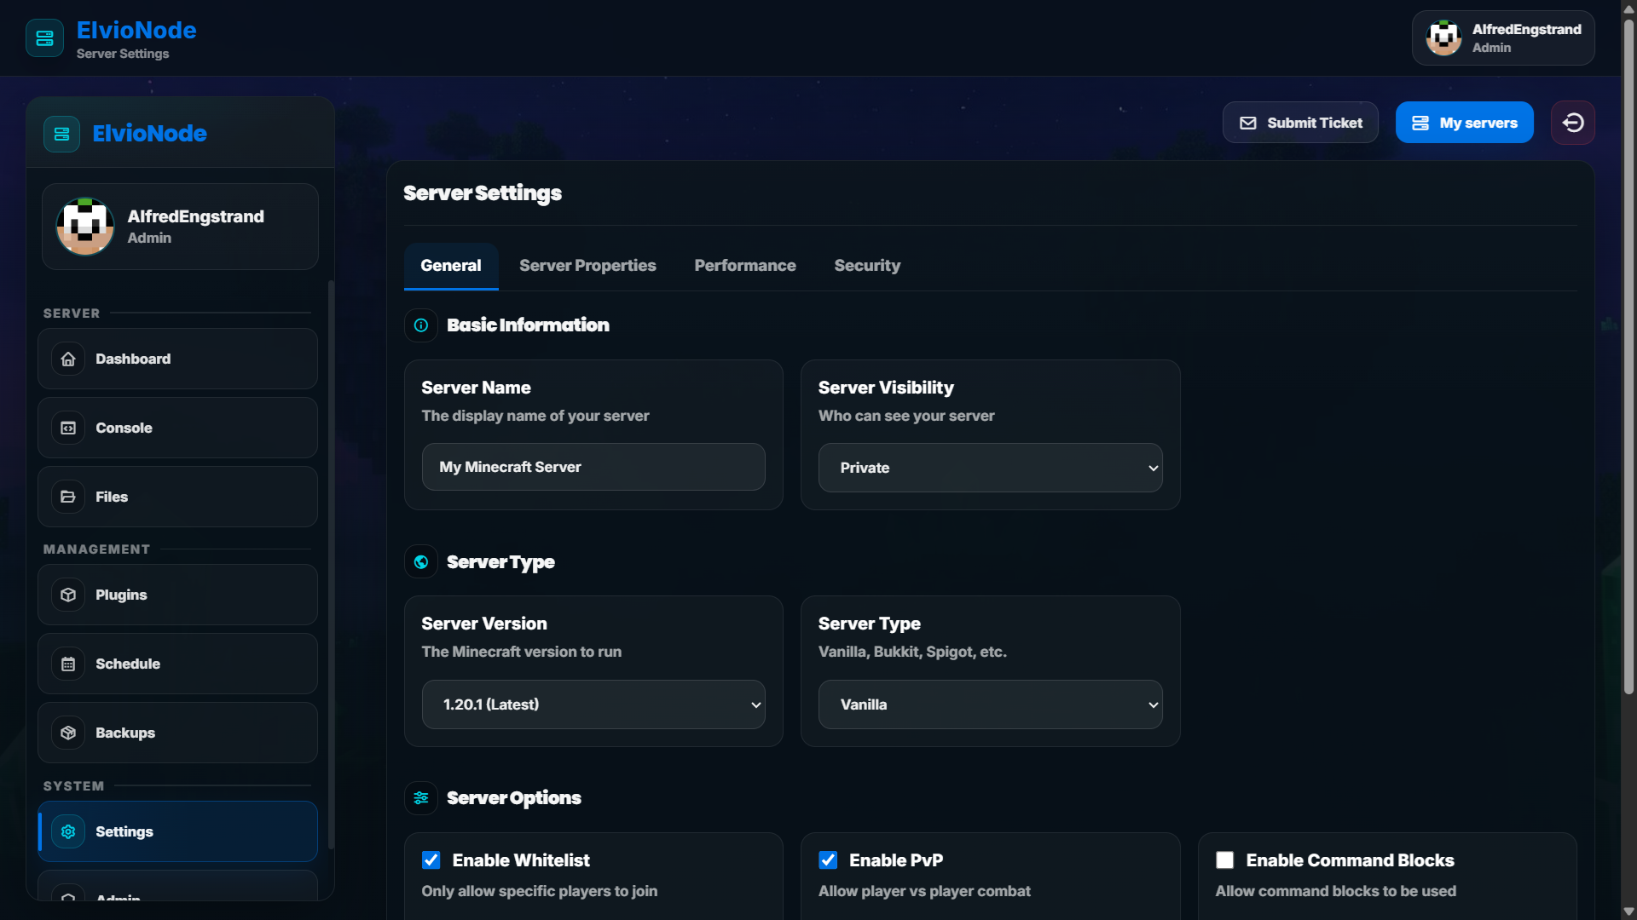
Task: Click 'Only allow specific players to join' text
Action: click(x=540, y=891)
